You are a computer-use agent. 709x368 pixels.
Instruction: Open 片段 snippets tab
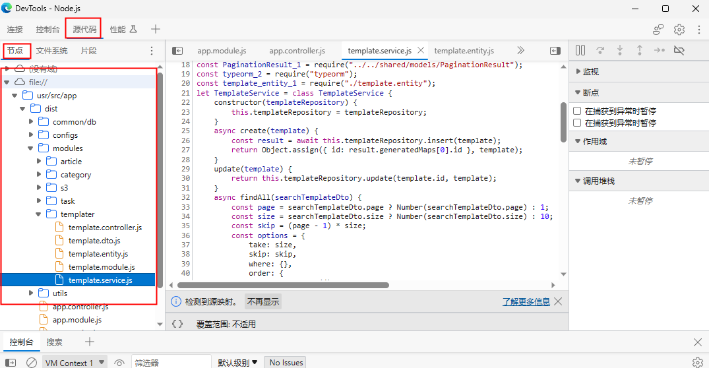point(88,51)
